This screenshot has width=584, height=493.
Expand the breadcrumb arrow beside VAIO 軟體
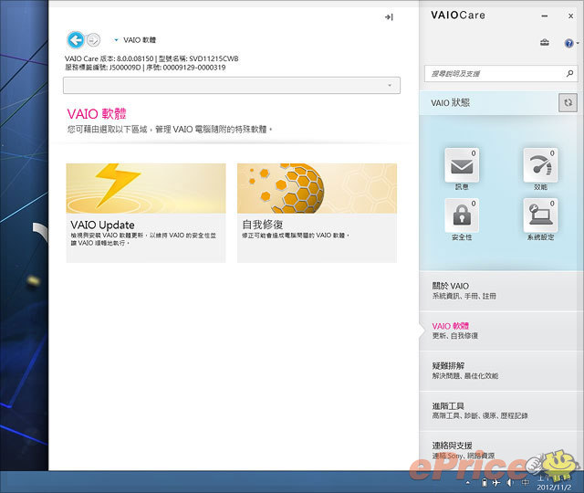point(116,40)
